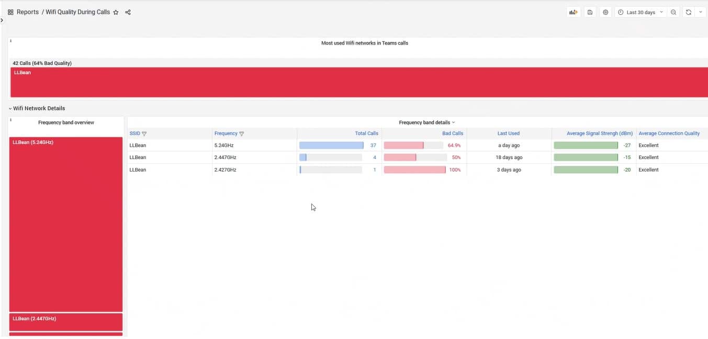
Task: Click the Add panel chart icon
Action: click(x=574, y=12)
